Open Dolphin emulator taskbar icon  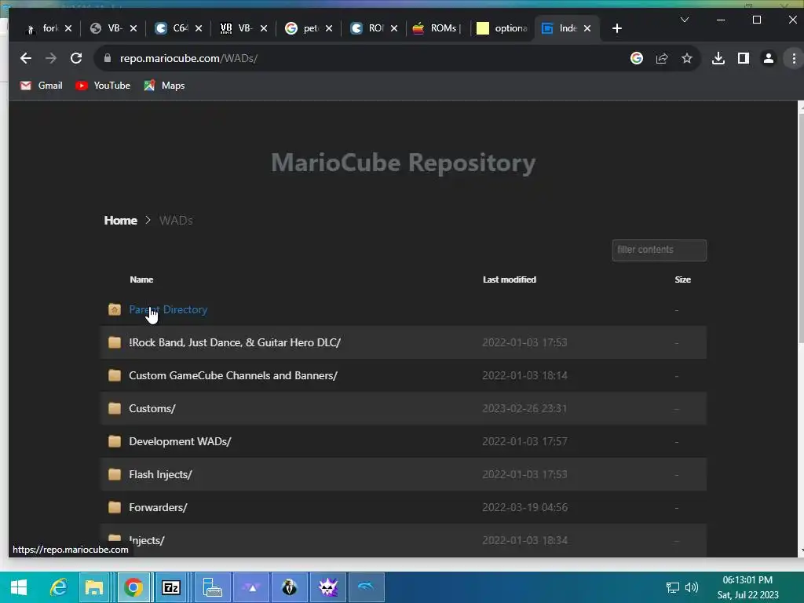tap(366, 587)
